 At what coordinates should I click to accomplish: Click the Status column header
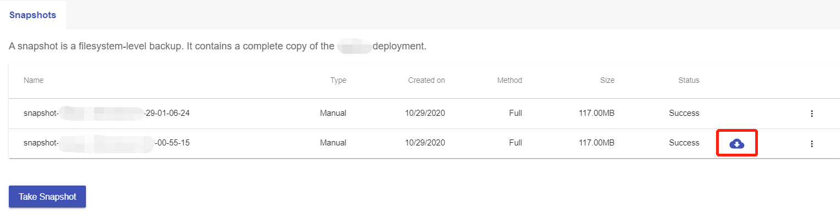tap(689, 80)
